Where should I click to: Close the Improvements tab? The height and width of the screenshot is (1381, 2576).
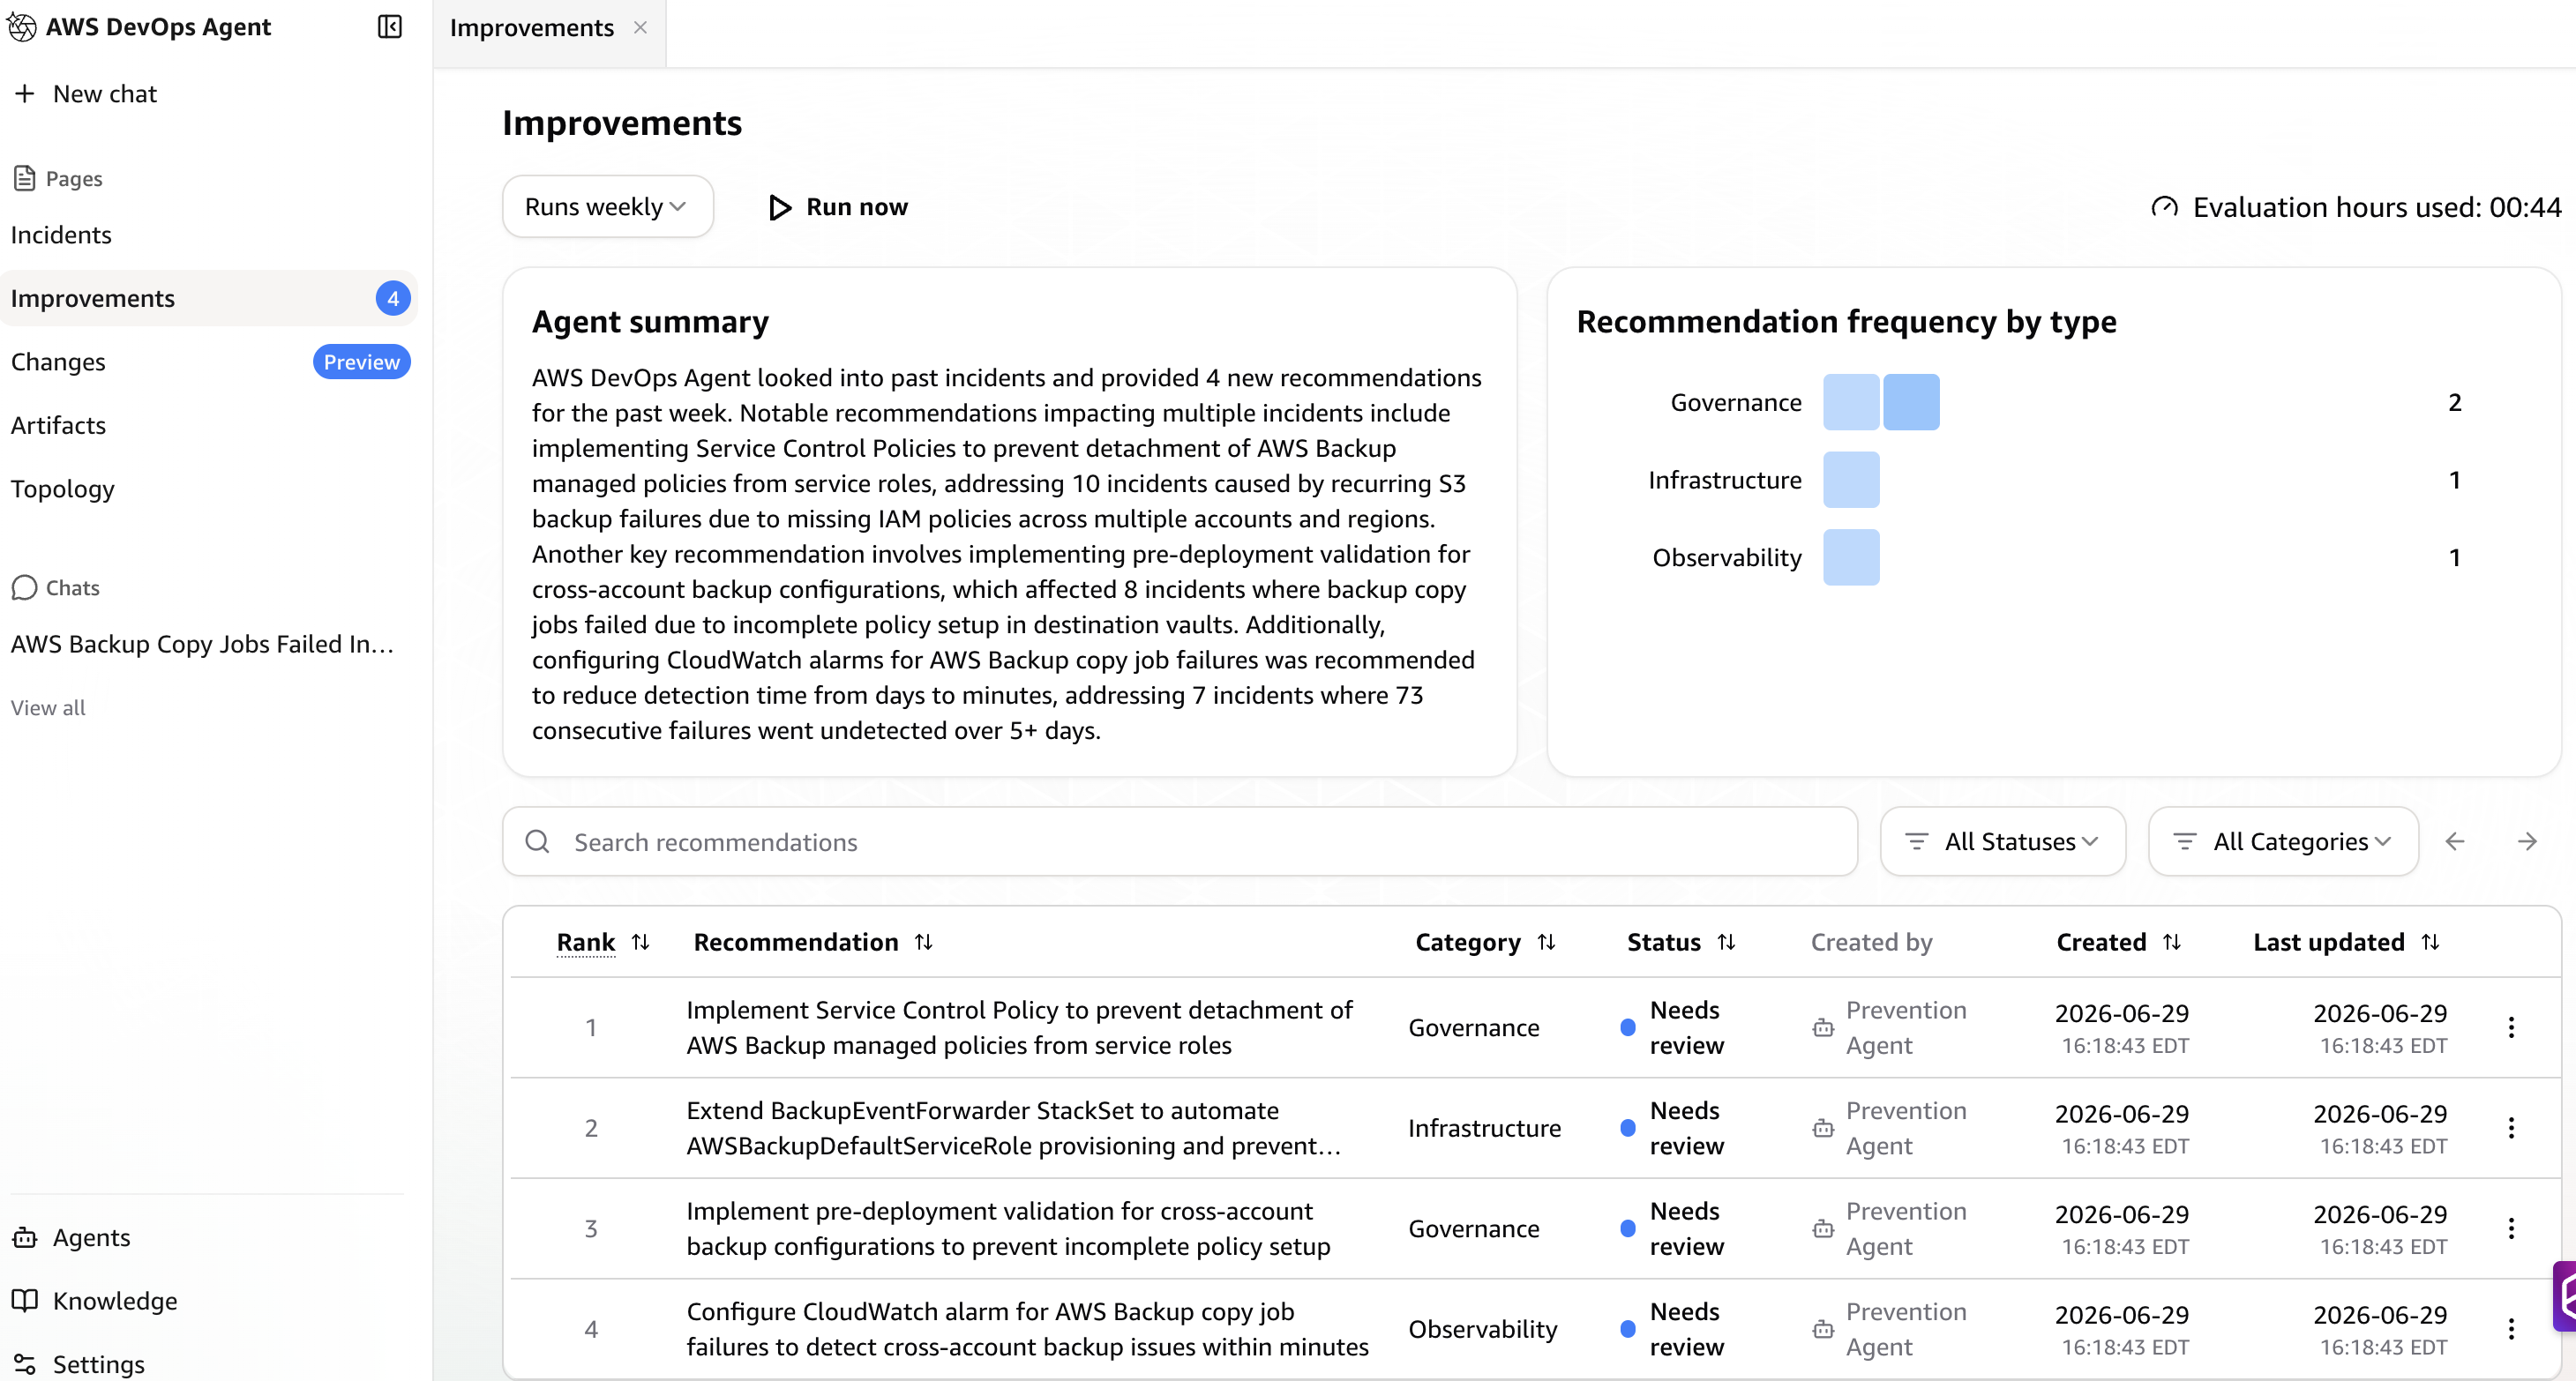pos(640,27)
